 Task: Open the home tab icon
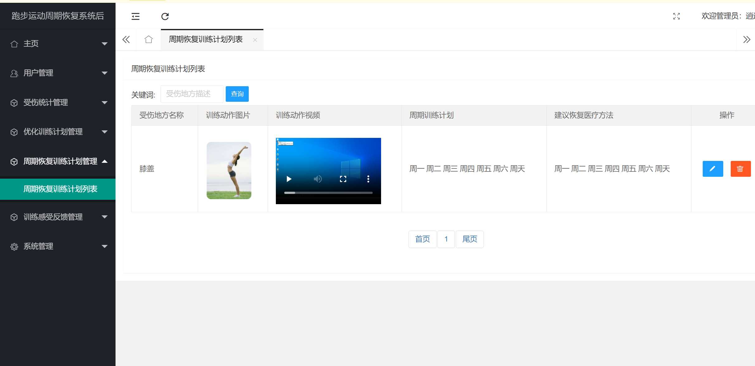coord(149,39)
